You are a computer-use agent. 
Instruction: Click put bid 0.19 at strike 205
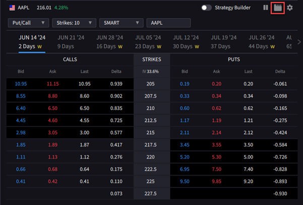pyautogui.click(x=185, y=84)
